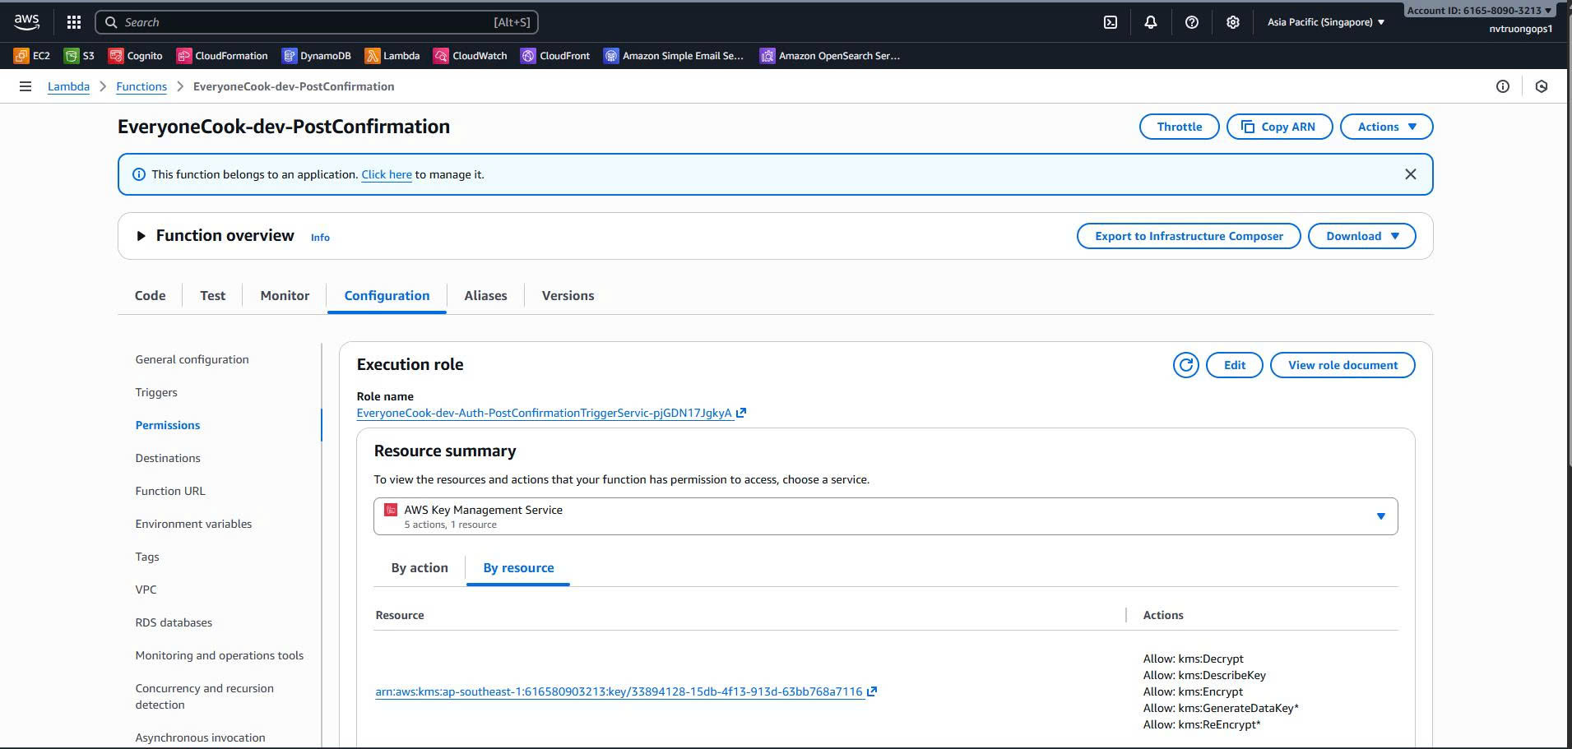Open the AWS home logo
This screenshot has height=749, width=1572.
(26, 22)
